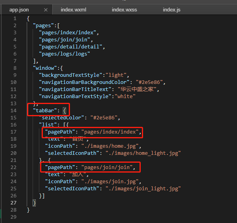
Task: Click "navigationBarTitleText" key on line 11
Action: point(75,89)
